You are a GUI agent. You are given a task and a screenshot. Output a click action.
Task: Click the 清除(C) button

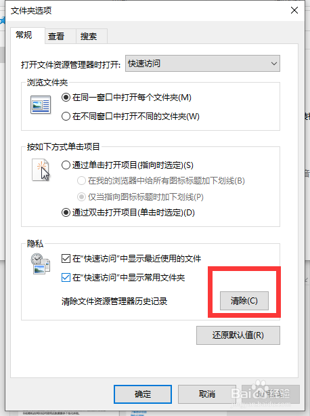[244, 301]
